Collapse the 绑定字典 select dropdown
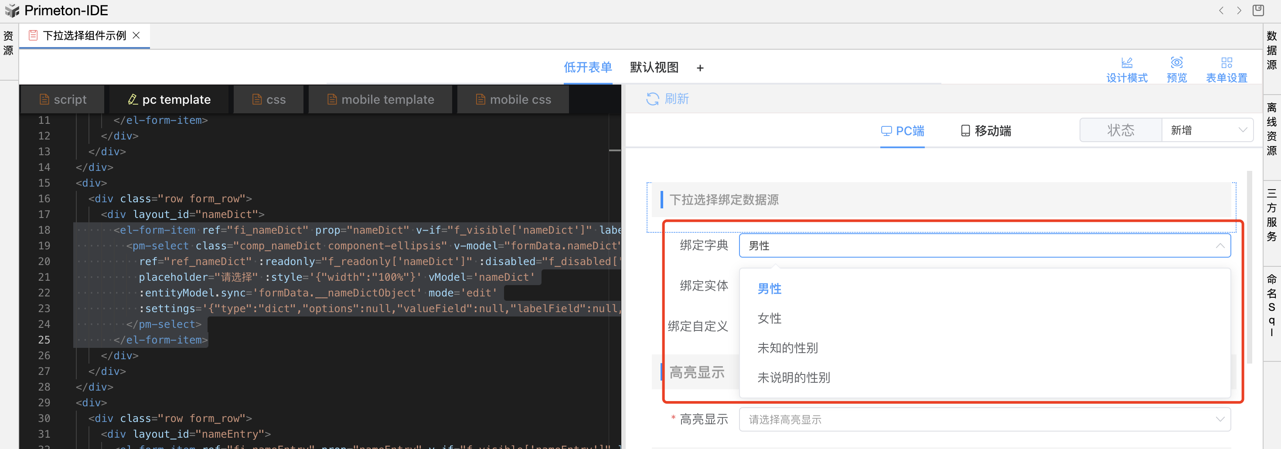1281x449 pixels. coord(1220,245)
